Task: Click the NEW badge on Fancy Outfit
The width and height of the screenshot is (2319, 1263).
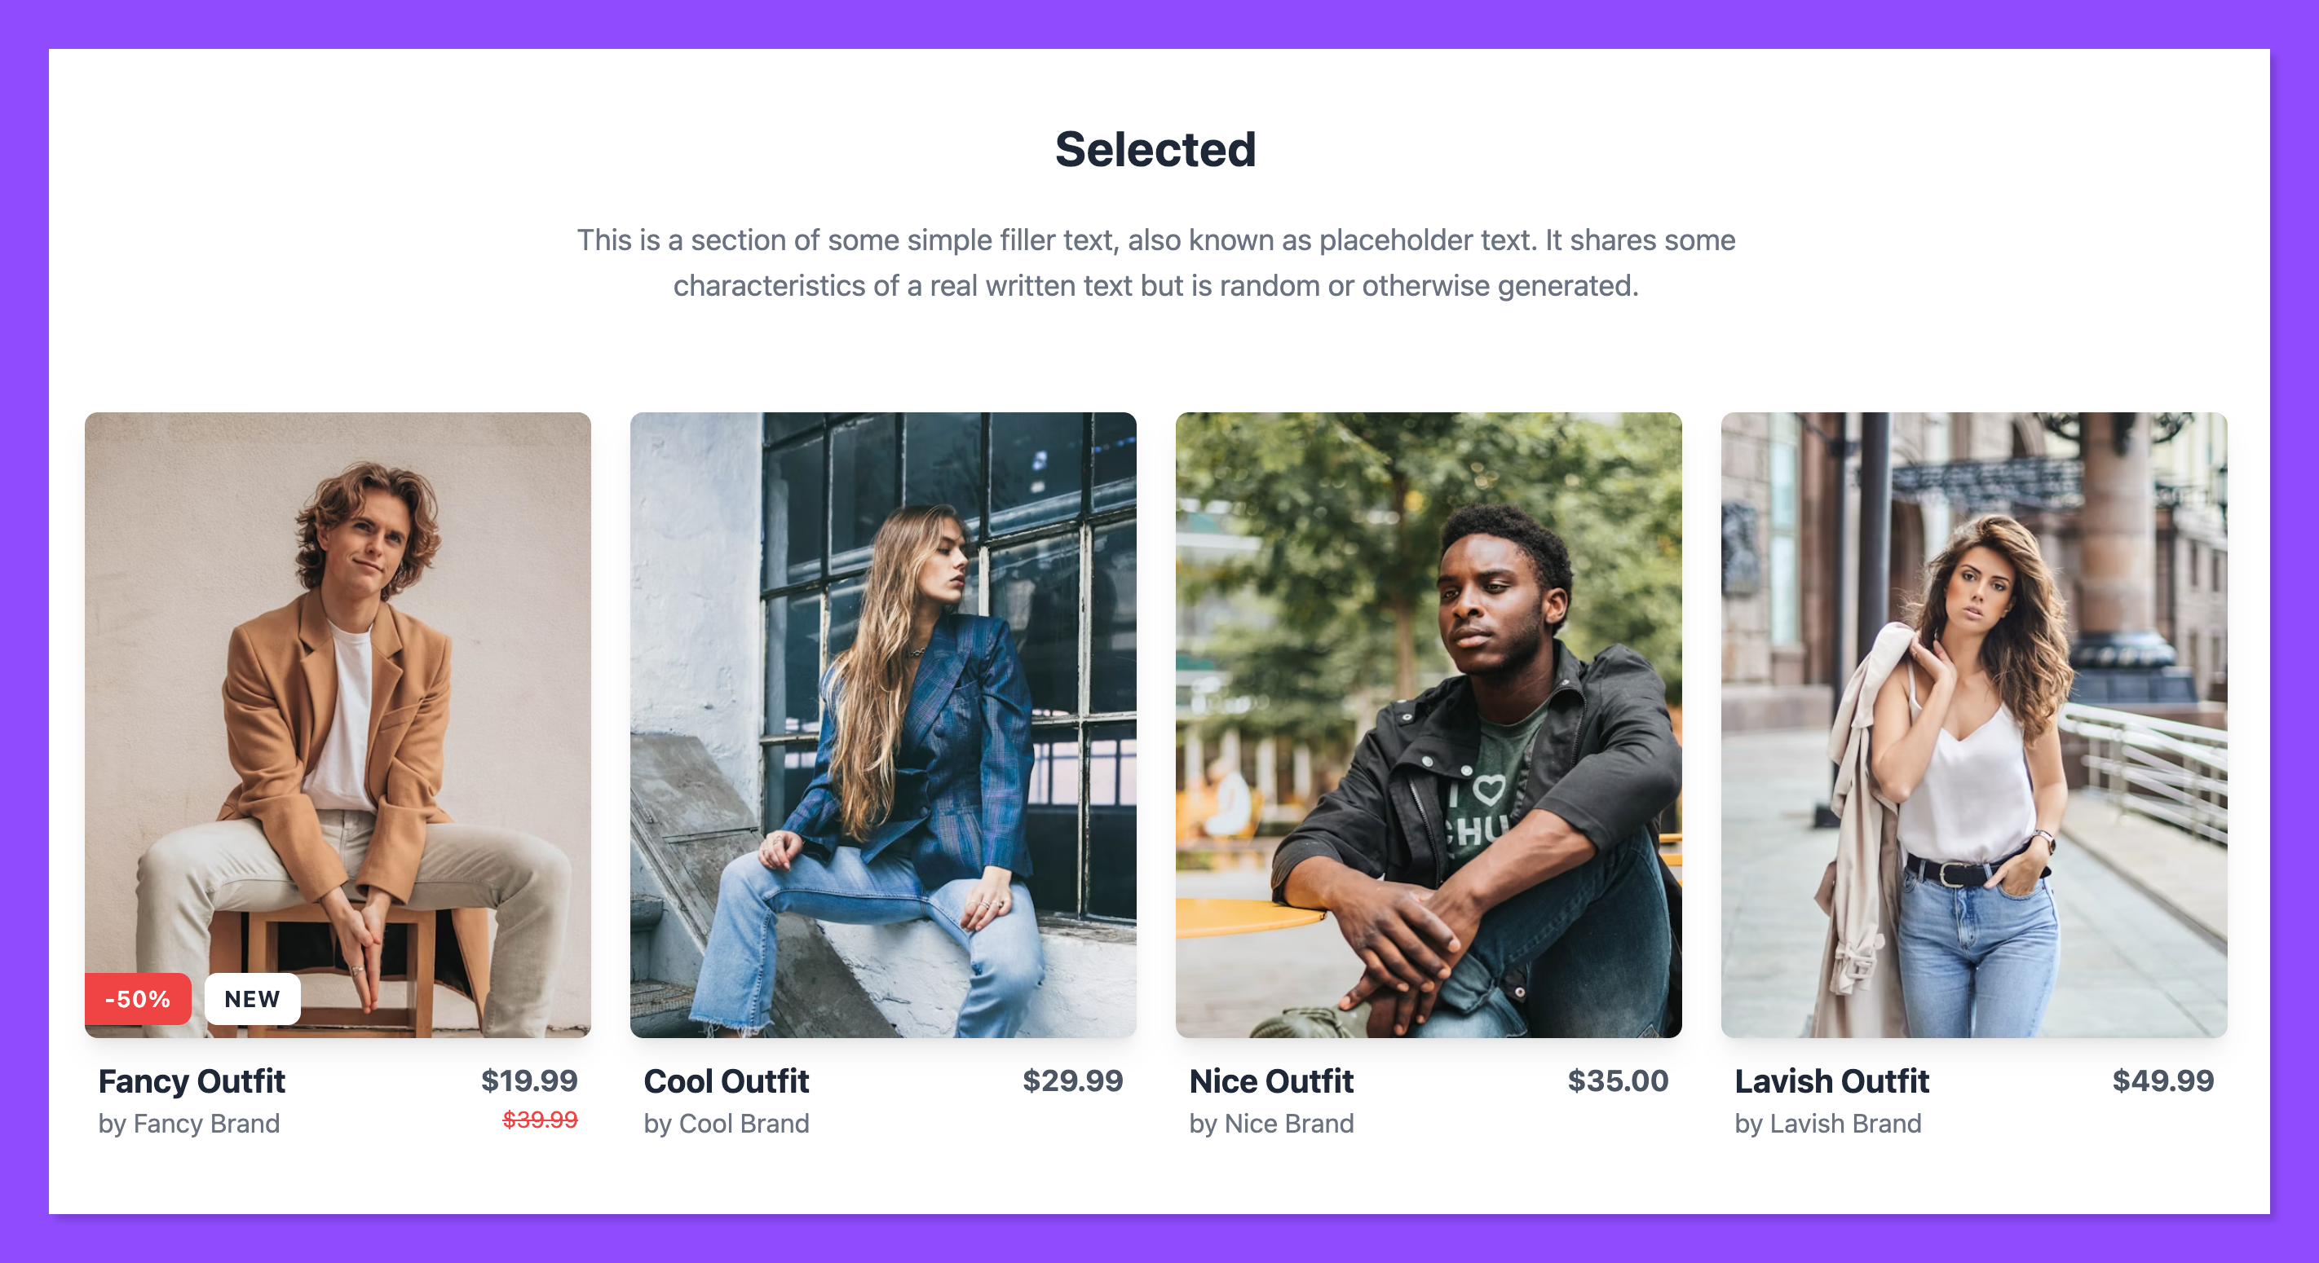Action: coord(252,998)
